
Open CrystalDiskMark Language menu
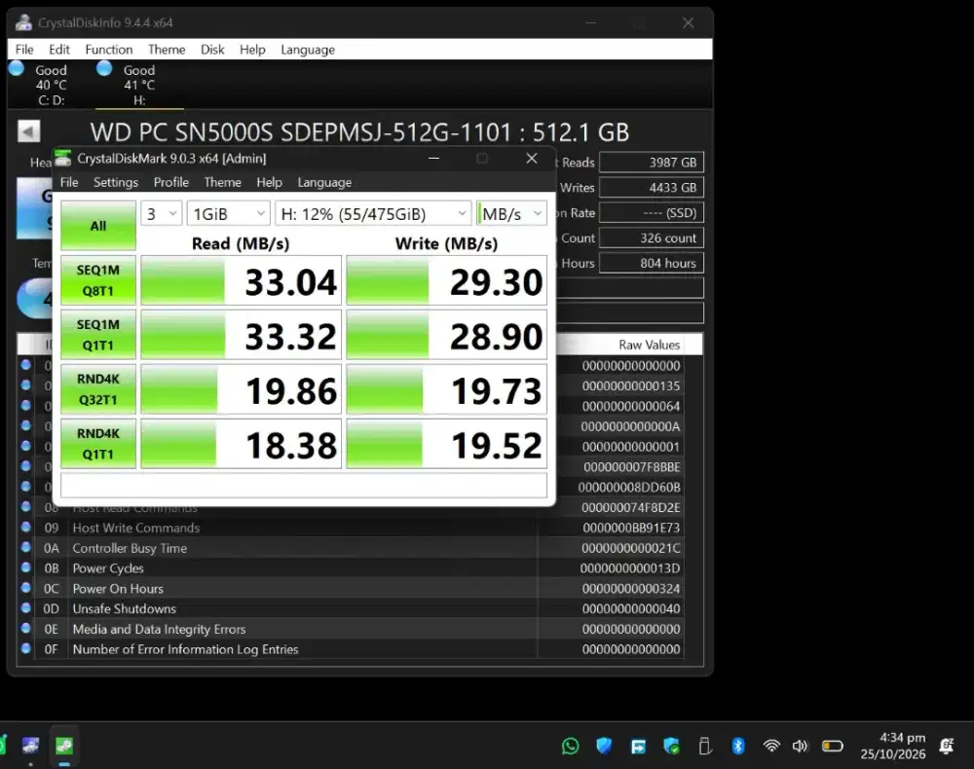click(324, 182)
